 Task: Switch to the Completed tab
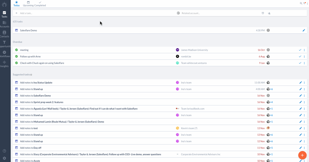40,4
